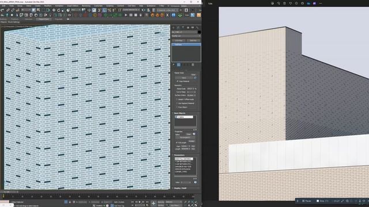Open the more options dots in right window

click(321, 3)
